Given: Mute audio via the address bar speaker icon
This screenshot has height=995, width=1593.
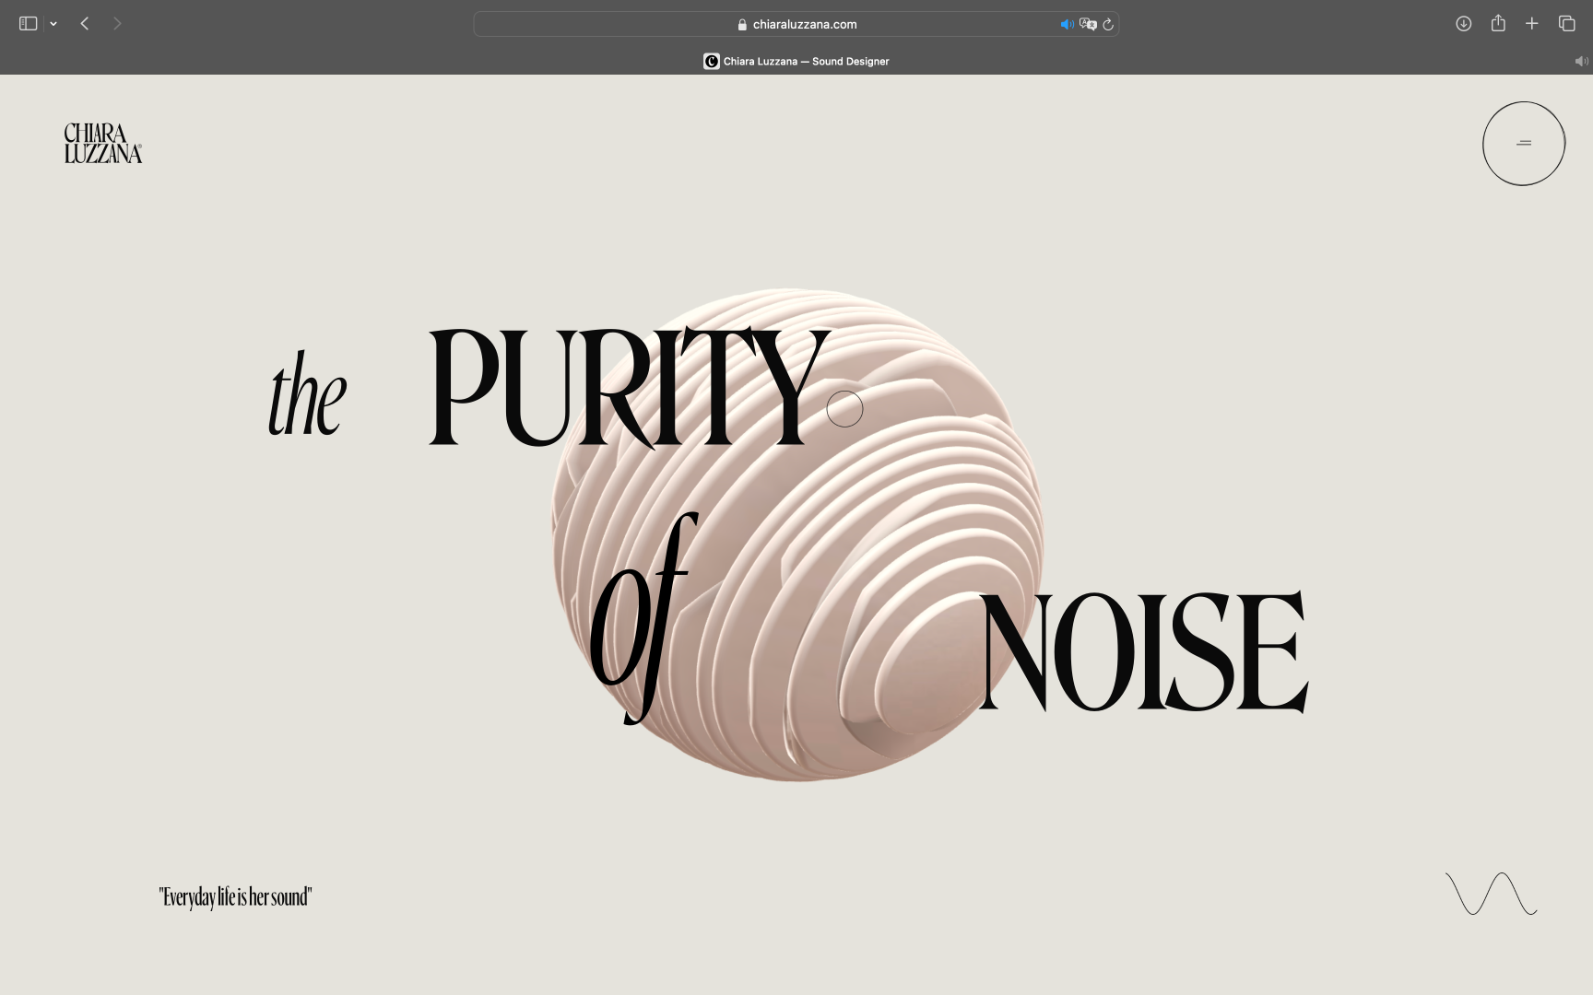Looking at the screenshot, I should 1067,25.
